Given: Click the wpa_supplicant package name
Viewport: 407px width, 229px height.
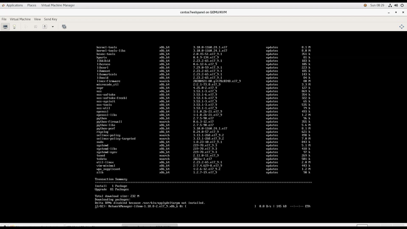Looking at the screenshot, I should pyautogui.click(x=108, y=169).
